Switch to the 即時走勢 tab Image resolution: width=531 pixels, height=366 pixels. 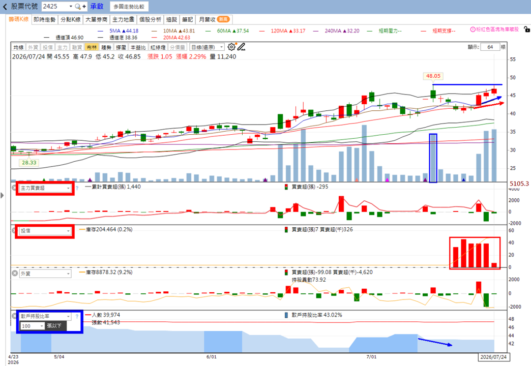44,20
